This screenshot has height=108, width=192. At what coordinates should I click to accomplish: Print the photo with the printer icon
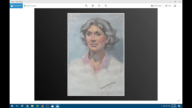pyautogui.click(x=175, y=6)
